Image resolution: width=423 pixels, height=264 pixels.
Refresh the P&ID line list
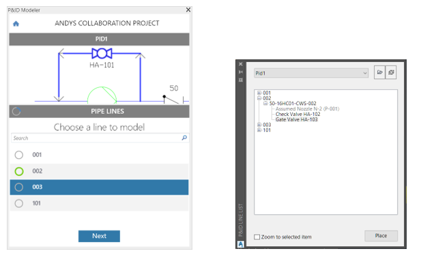[391, 72]
